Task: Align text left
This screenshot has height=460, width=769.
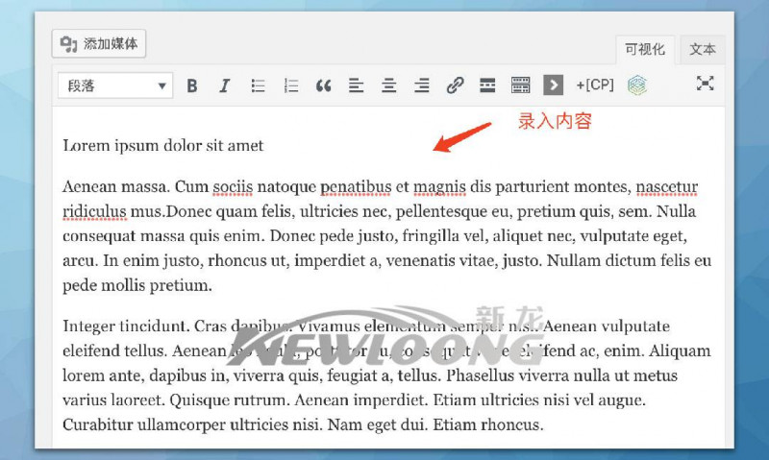Action: point(356,85)
